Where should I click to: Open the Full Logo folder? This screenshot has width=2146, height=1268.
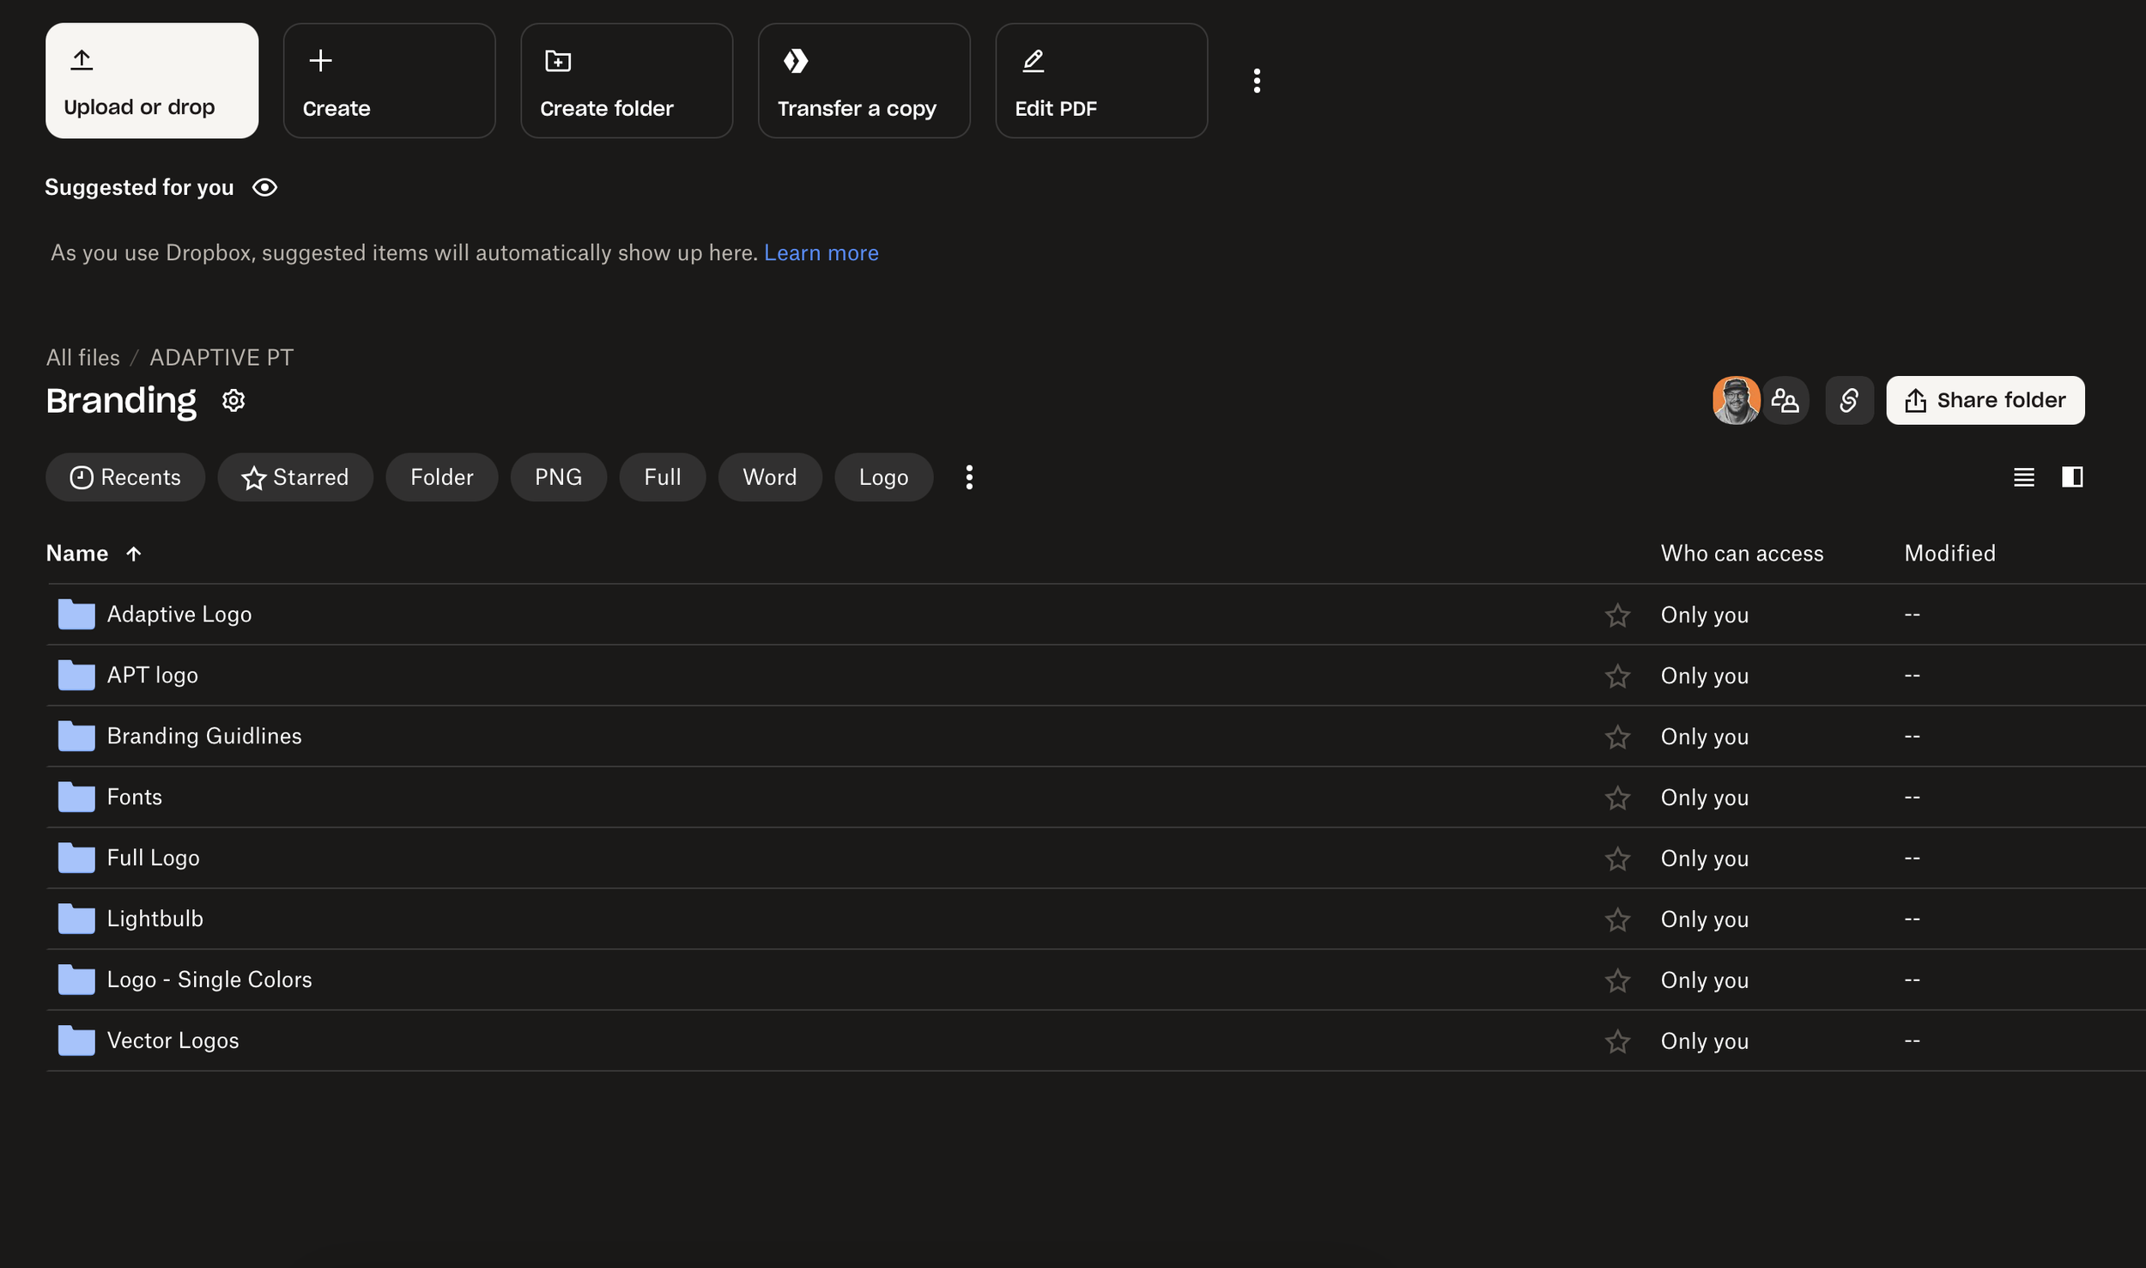[153, 858]
